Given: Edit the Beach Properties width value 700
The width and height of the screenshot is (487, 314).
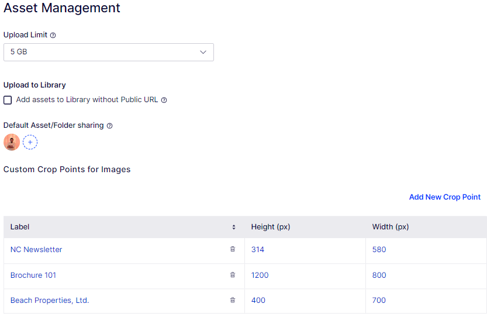Looking at the screenshot, I should pyautogui.click(x=379, y=301).
